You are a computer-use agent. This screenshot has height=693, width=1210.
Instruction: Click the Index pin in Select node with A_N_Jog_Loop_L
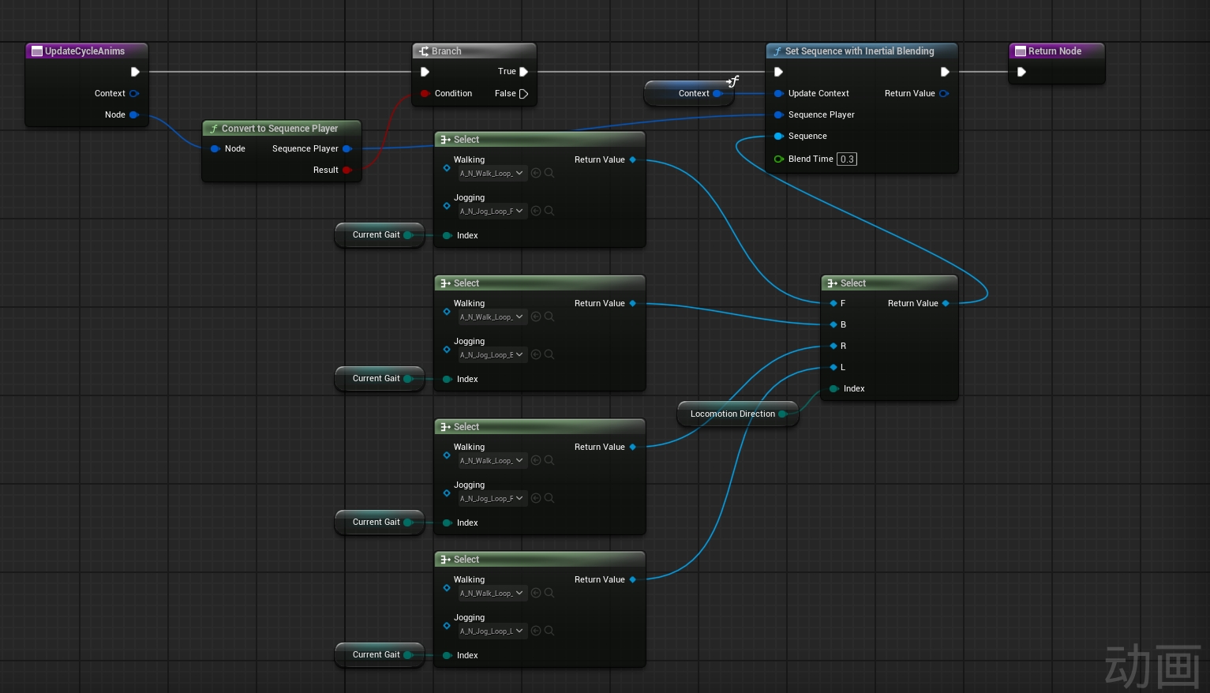tap(447, 655)
